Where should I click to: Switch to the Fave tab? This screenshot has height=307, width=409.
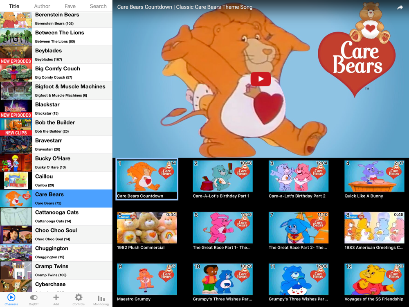[70, 6]
